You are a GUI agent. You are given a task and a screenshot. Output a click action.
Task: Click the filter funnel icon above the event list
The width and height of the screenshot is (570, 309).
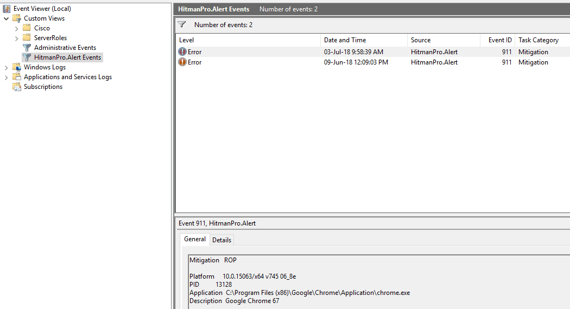tap(182, 25)
